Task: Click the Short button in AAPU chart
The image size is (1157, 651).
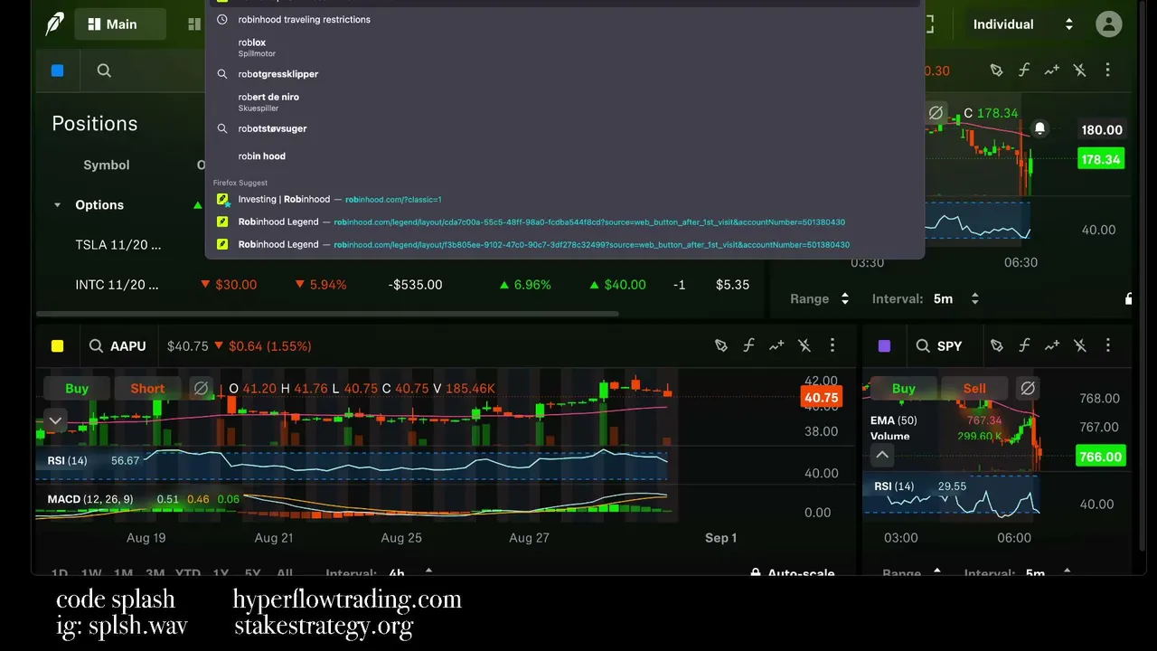Action: 147,389
